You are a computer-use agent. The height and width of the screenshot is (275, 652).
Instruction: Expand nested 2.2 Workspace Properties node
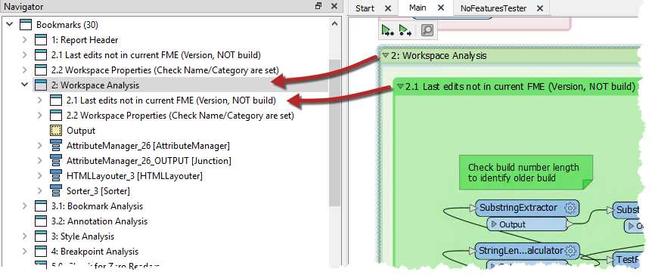tap(40, 116)
